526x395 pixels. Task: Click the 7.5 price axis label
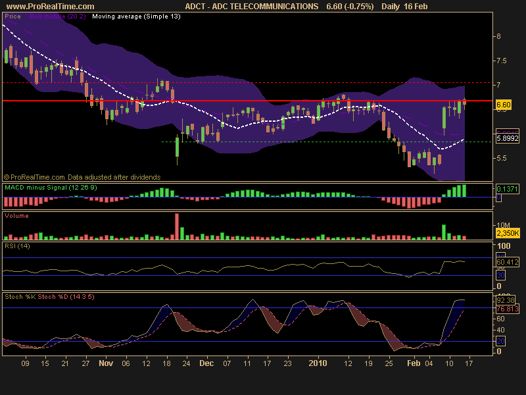point(502,61)
